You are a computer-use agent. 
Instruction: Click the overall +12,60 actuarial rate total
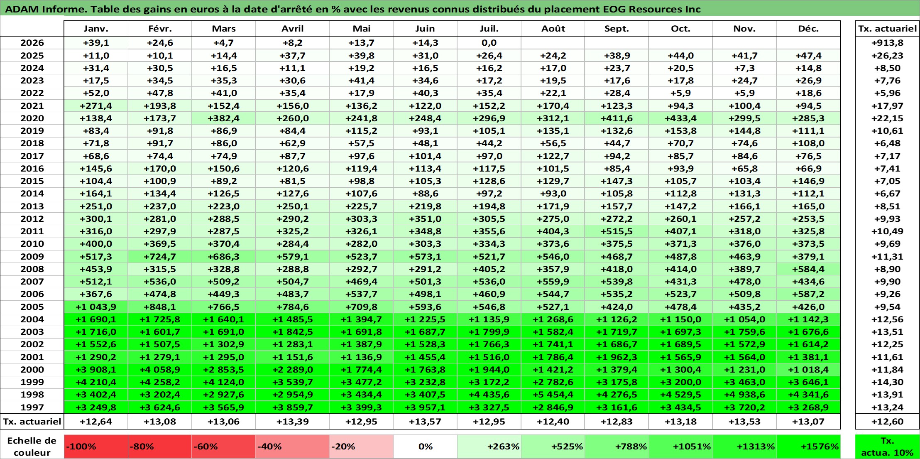pyautogui.click(x=887, y=422)
